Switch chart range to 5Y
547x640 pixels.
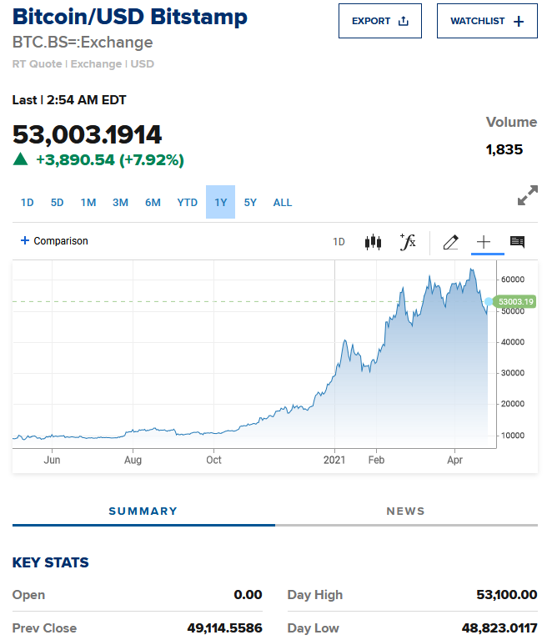click(250, 202)
